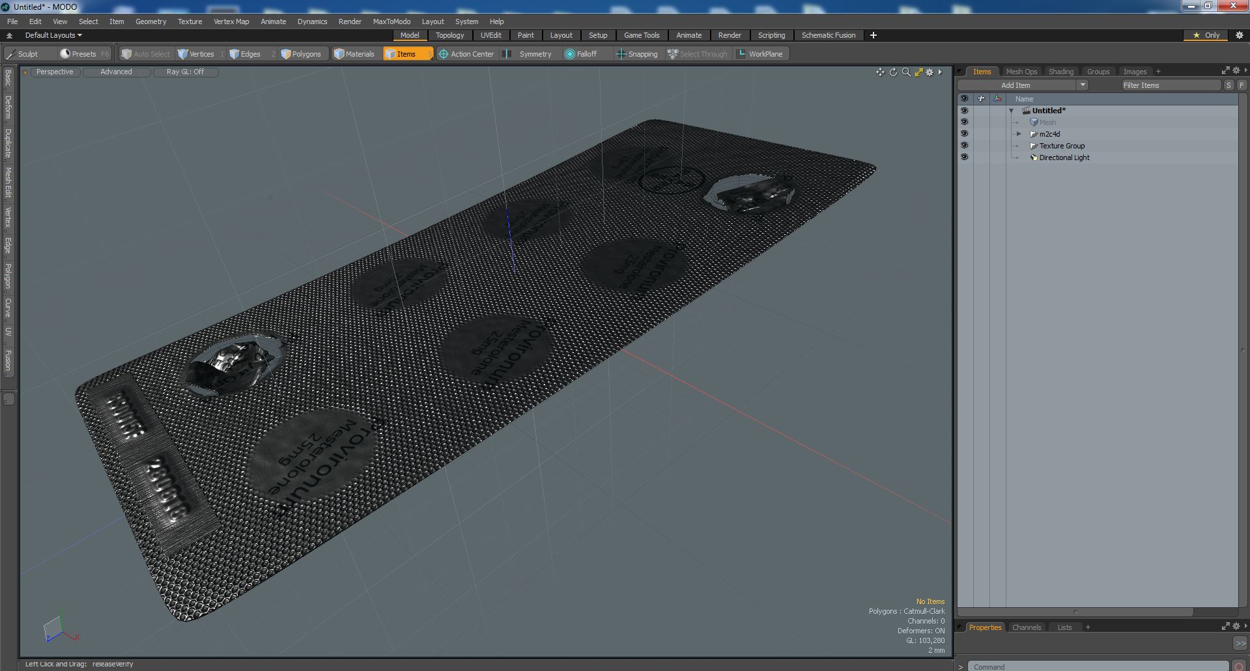Viewport: 1250px width, 671px height.
Task: Click the Select Through button
Action: point(698,54)
